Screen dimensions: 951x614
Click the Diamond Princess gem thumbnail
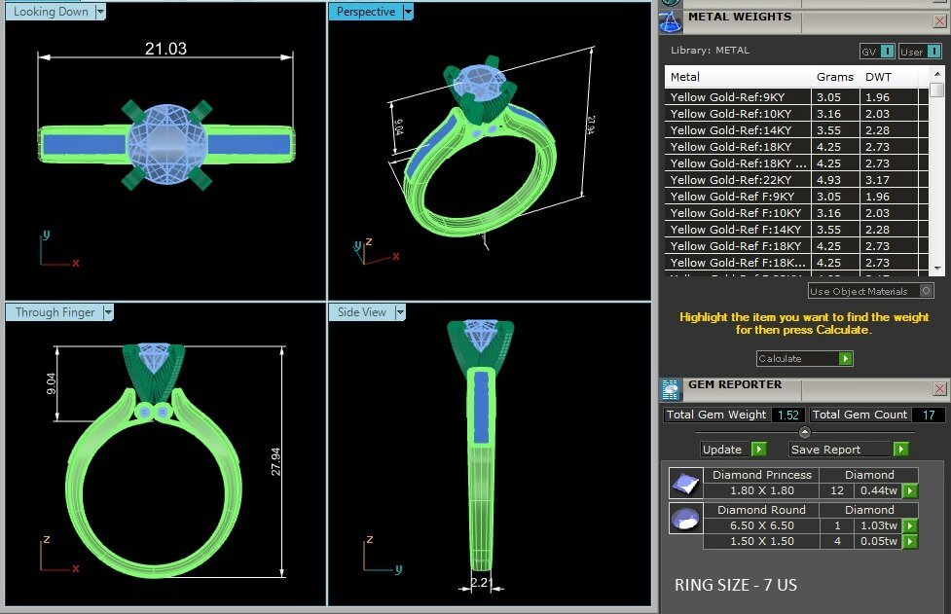683,483
